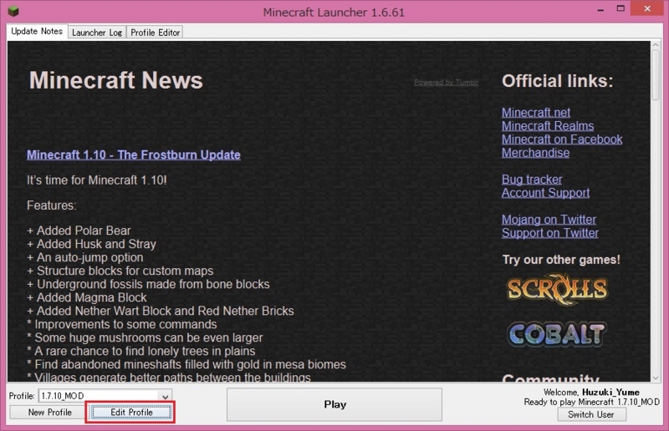Open the Cobalt game logo
This screenshot has width=669, height=431.
pos(557,333)
